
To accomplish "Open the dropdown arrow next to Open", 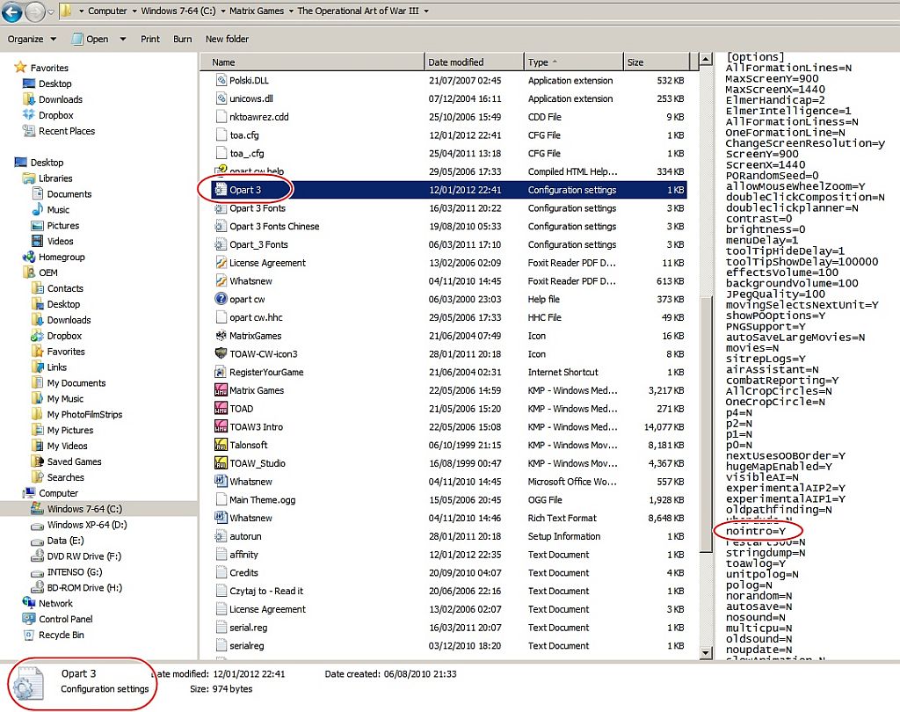I will (123, 39).
